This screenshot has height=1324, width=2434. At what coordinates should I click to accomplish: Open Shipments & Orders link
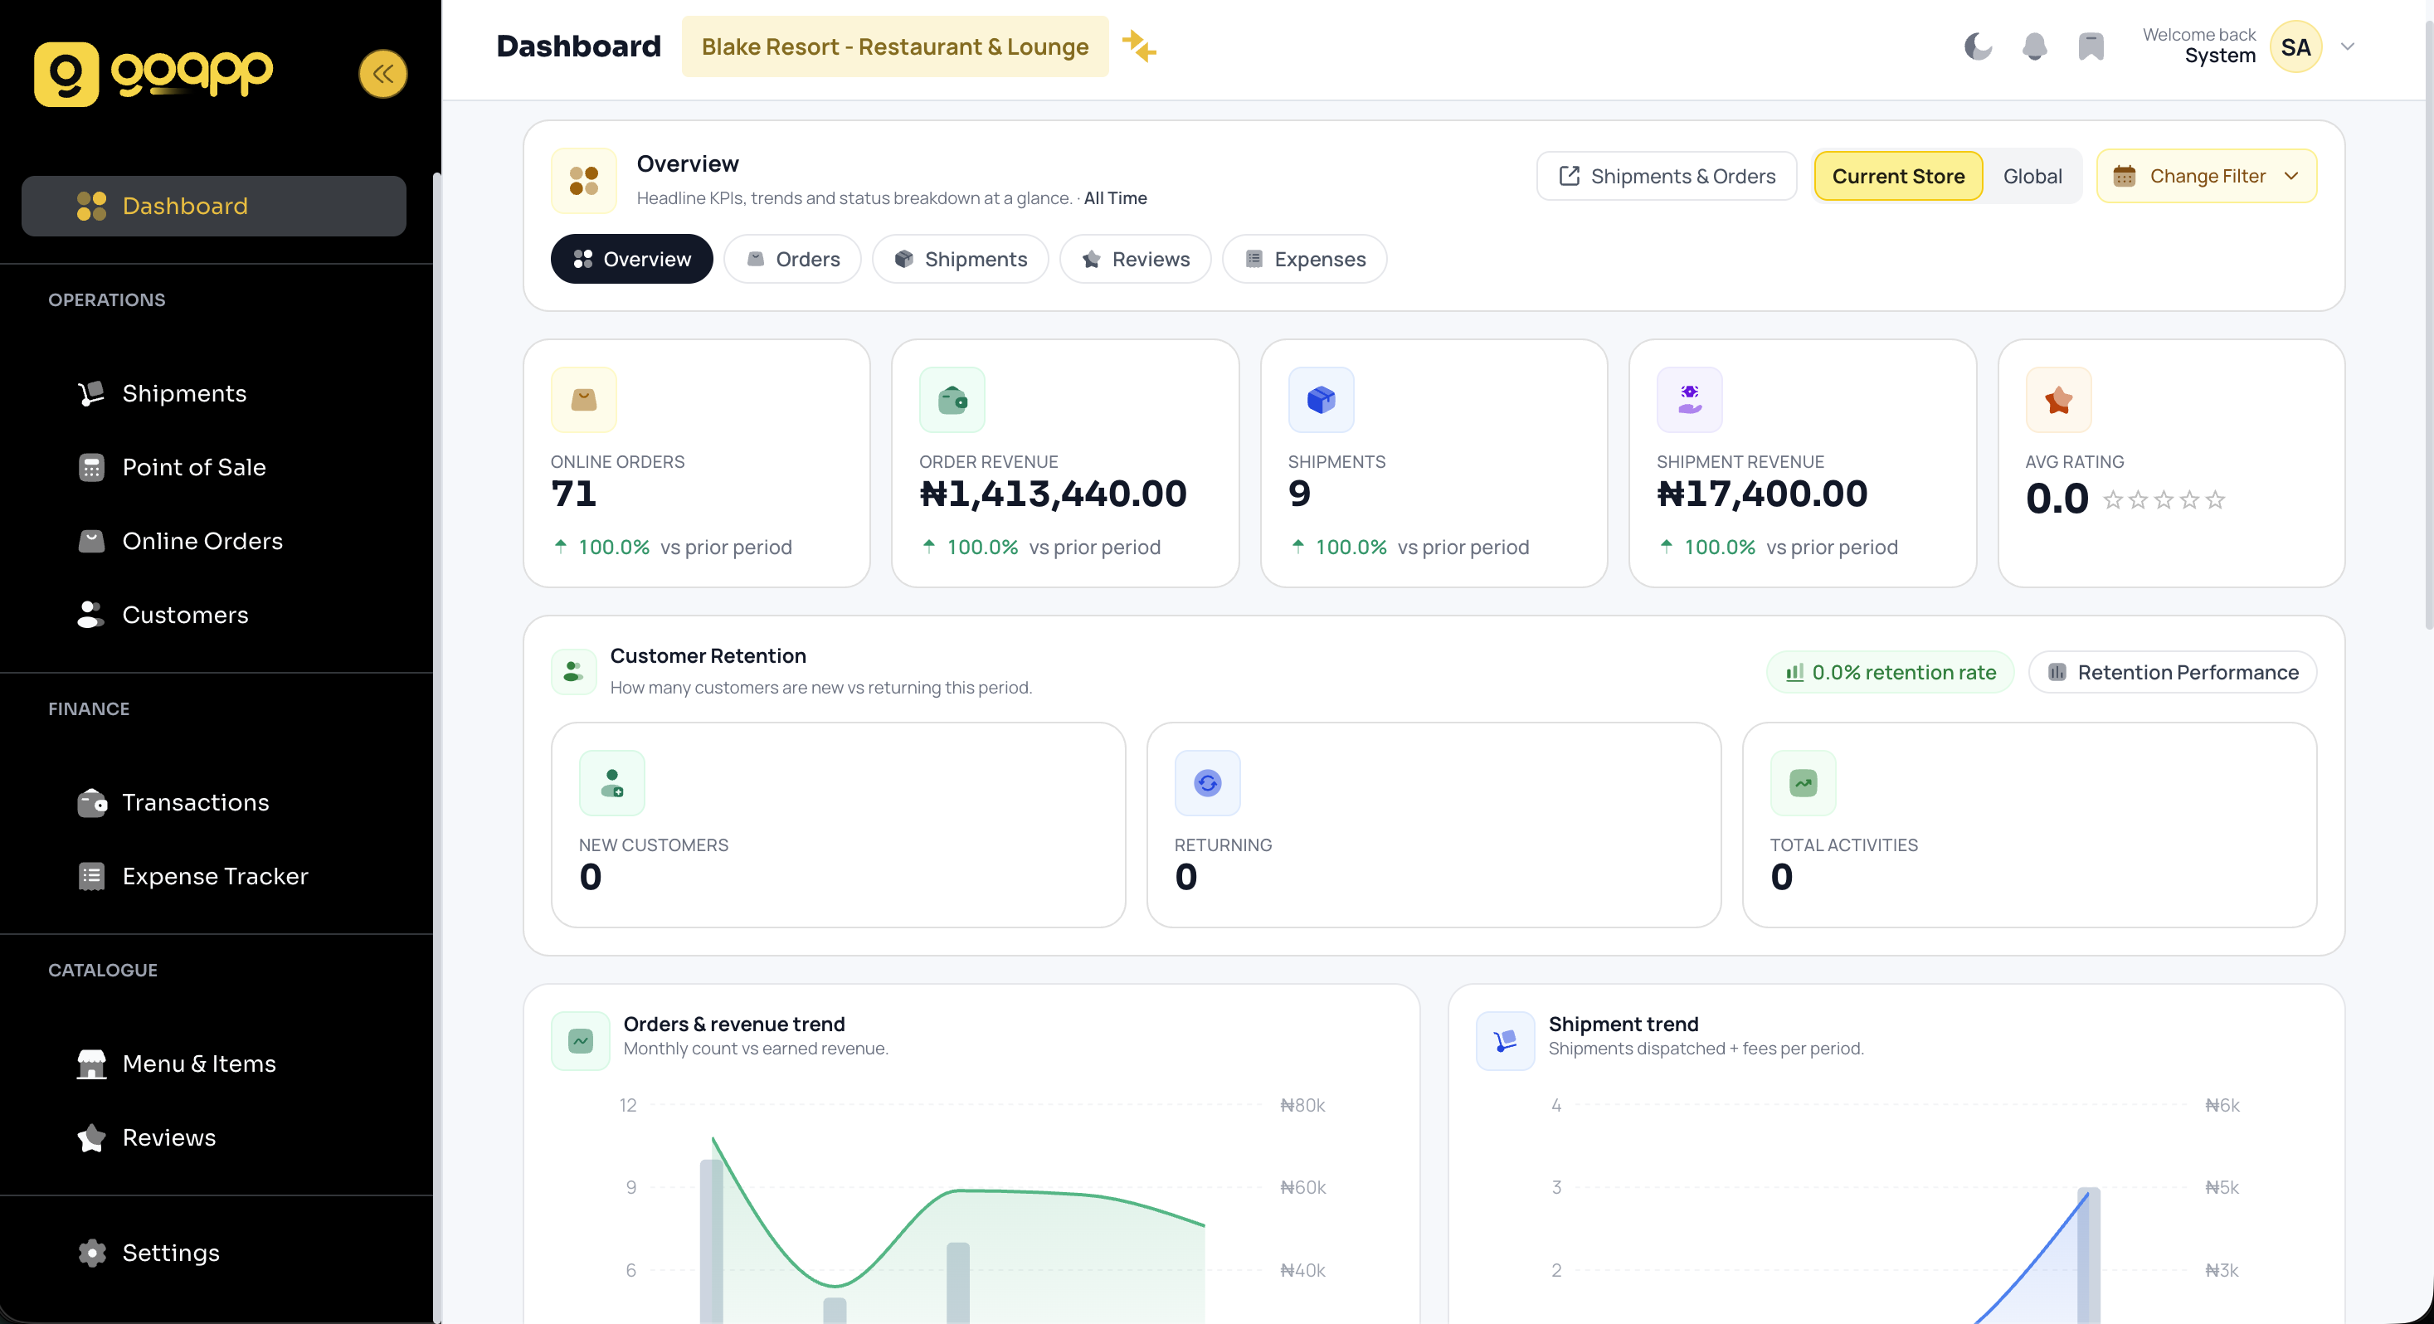(x=1667, y=176)
